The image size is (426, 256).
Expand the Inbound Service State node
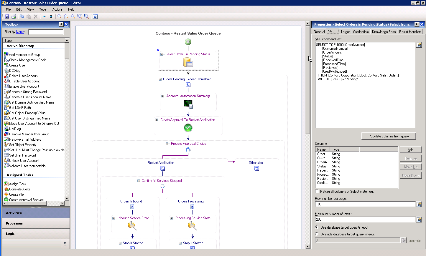point(114,218)
